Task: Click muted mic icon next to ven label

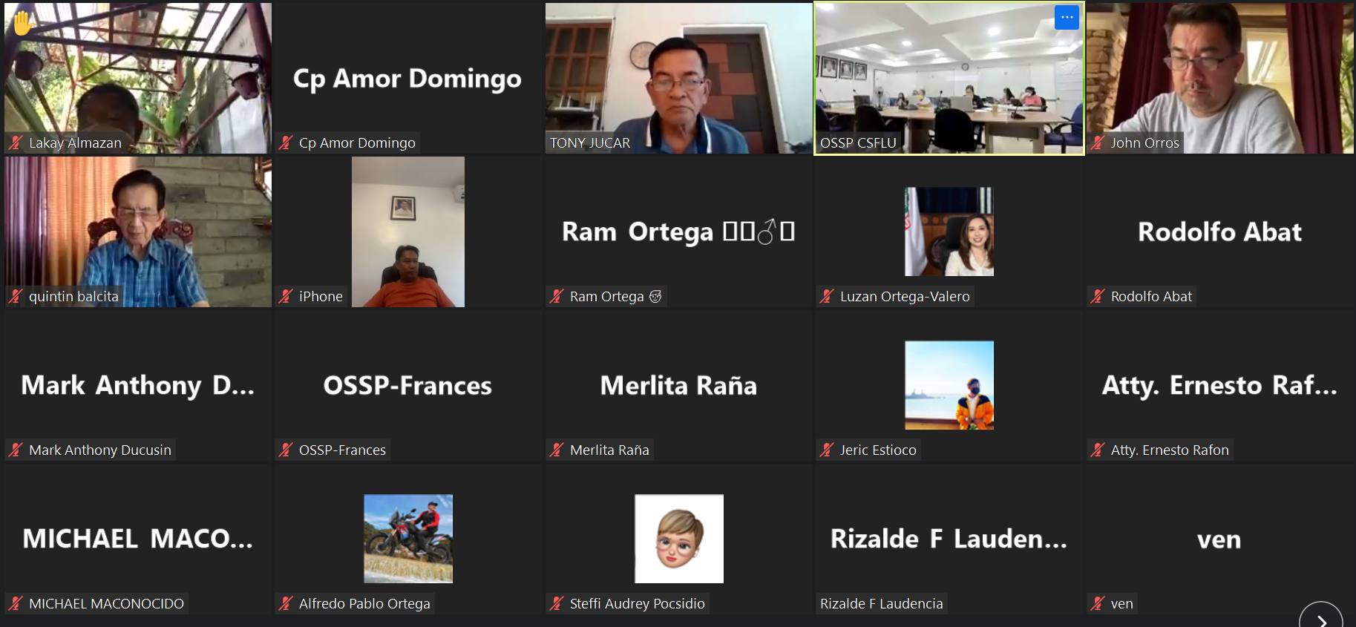Action: 1098,603
